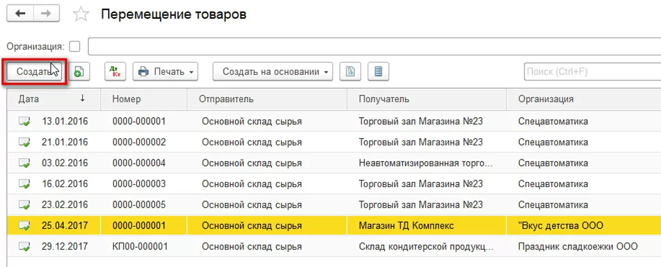Expand Создать на основании dropdown
Screen dimensions: 661x267
point(273,72)
